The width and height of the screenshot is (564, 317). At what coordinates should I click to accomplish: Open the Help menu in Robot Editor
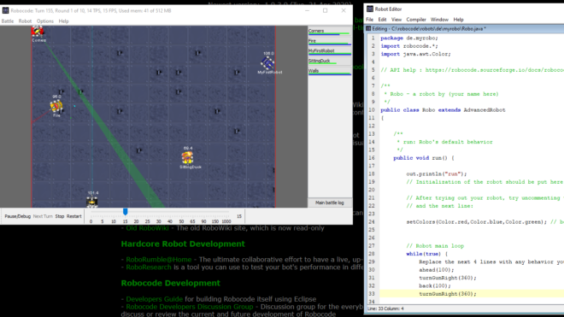pos(458,20)
